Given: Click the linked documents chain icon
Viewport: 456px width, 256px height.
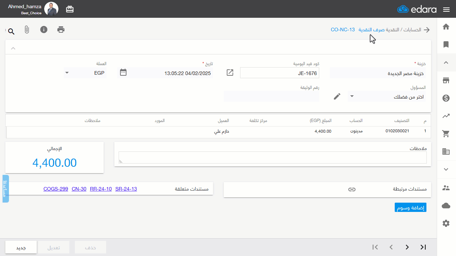Looking at the screenshot, I should 352,190.
